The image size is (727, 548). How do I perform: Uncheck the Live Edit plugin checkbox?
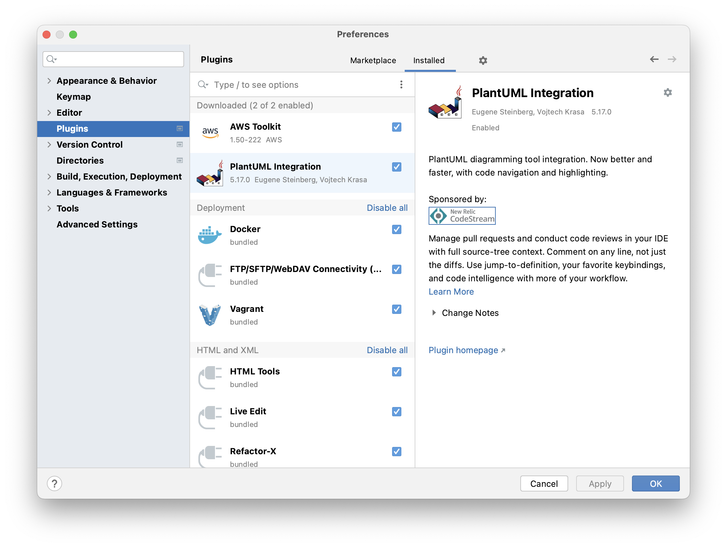(x=396, y=412)
